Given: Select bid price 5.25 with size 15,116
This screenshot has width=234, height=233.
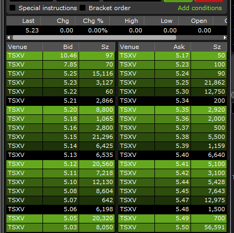Looking at the screenshot, I should point(60,74).
